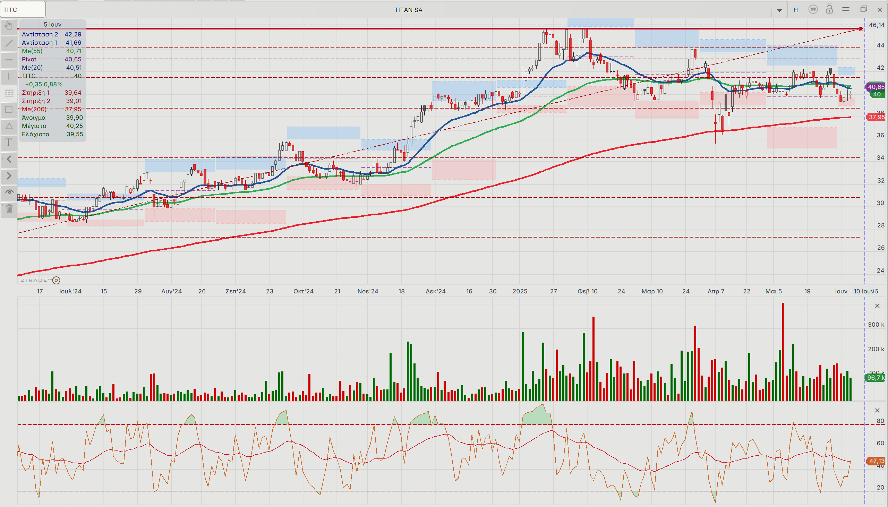Click 'Μέγιστο' value 40,25
This screenshot has width=888, height=507.
74,126
